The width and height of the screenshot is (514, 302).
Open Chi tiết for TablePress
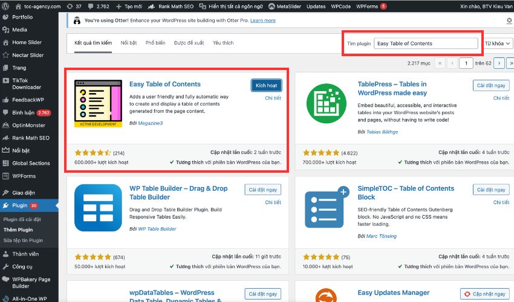501,98
